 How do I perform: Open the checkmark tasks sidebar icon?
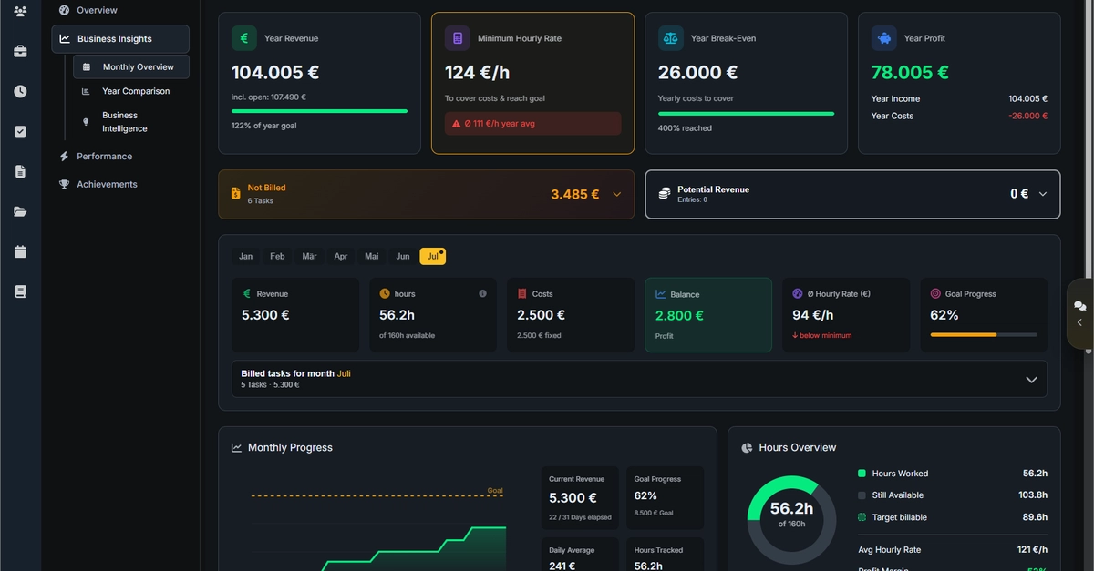(20, 131)
